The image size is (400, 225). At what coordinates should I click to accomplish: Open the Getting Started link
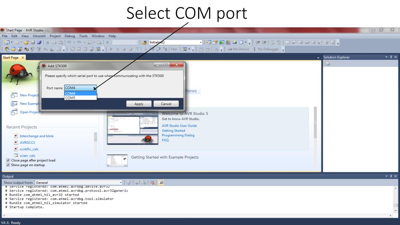(x=173, y=130)
